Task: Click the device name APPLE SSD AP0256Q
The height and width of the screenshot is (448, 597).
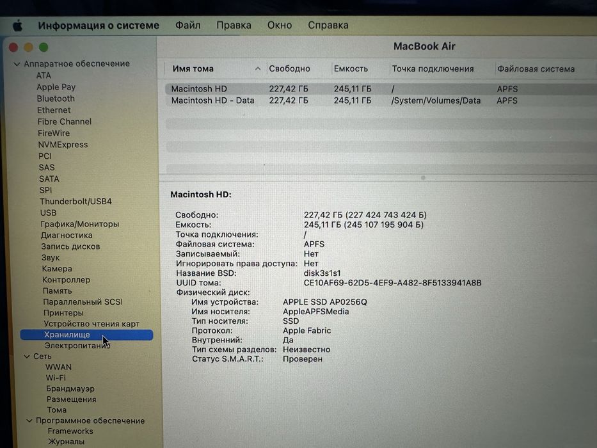Action: click(x=325, y=302)
